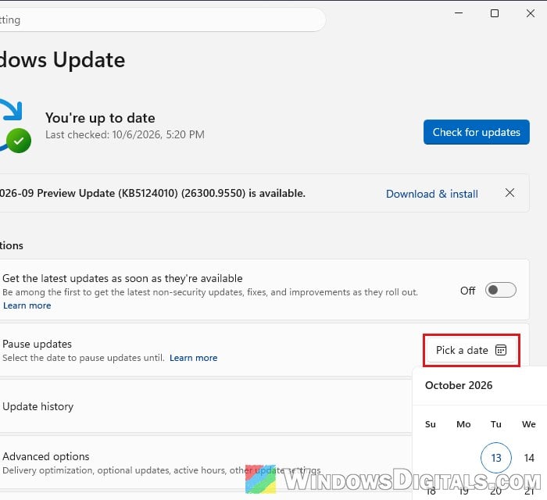Open Advanced options
The height and width of the screenshot is (500, 547).
206,463
